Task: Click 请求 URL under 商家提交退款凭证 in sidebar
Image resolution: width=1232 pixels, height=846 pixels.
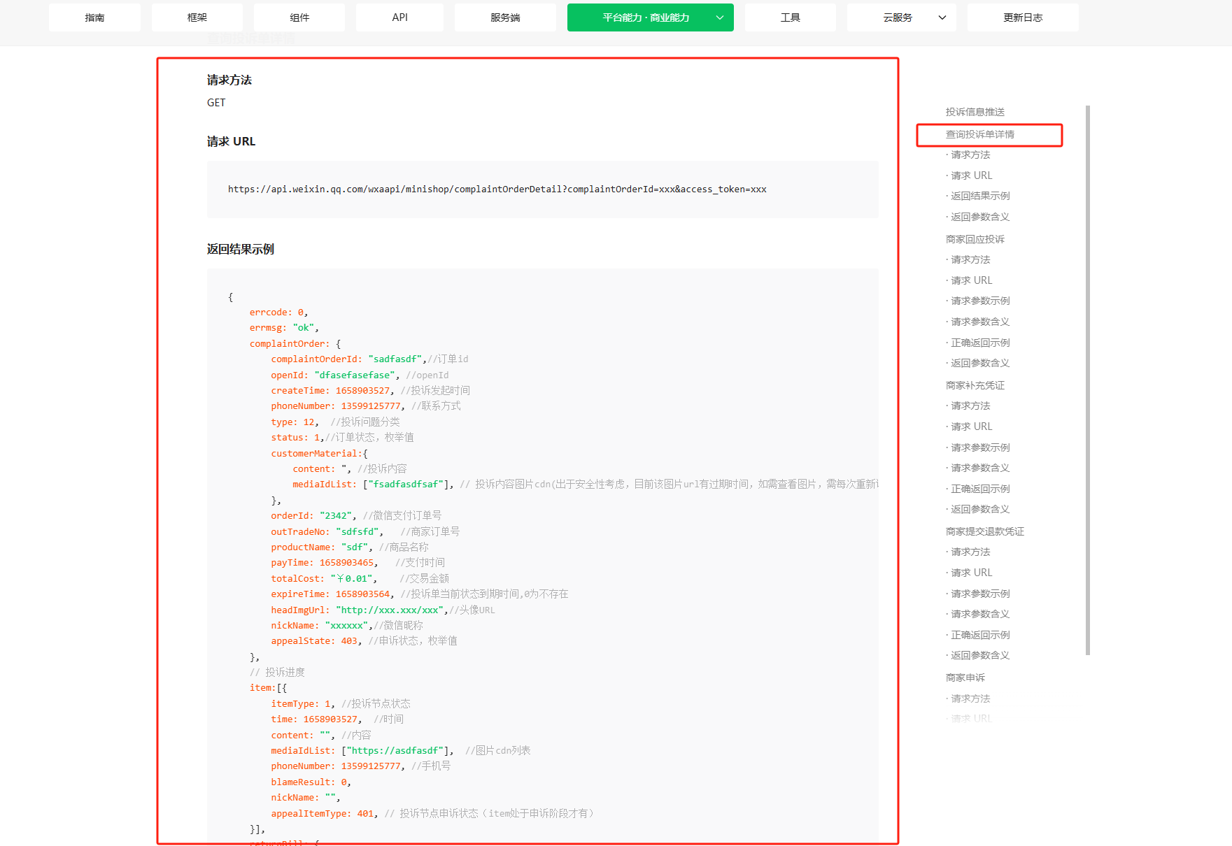Action: pos(972,573)
